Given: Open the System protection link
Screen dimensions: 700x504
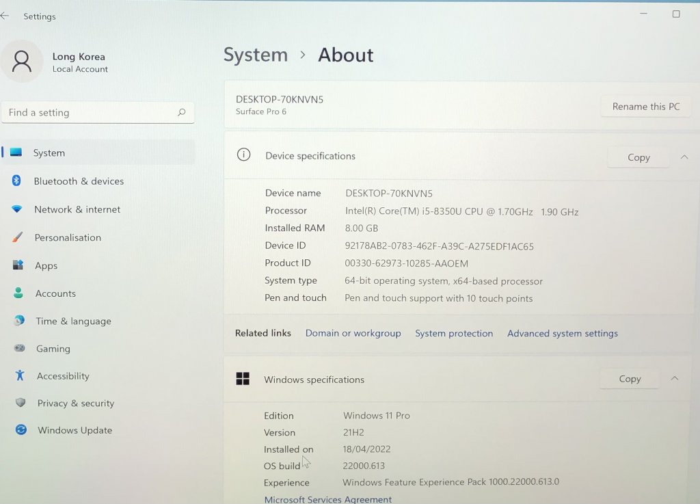Looking at the screenshot, I should click(454, 333).
